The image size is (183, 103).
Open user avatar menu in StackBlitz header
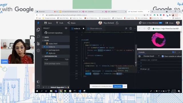[x=178, y=23]
